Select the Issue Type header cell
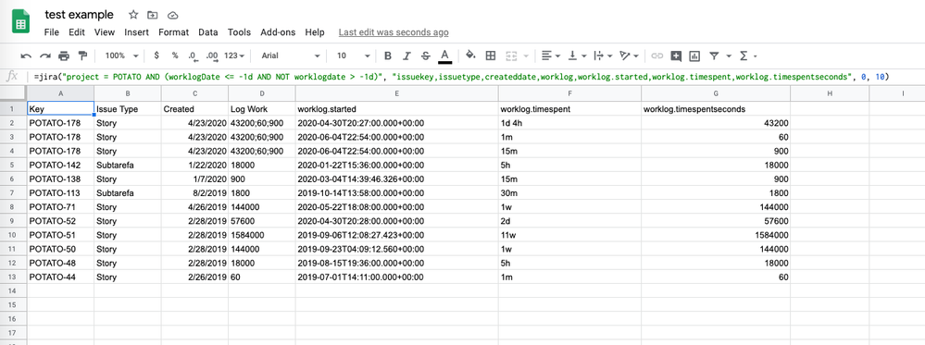 click(x=128, y=109)
